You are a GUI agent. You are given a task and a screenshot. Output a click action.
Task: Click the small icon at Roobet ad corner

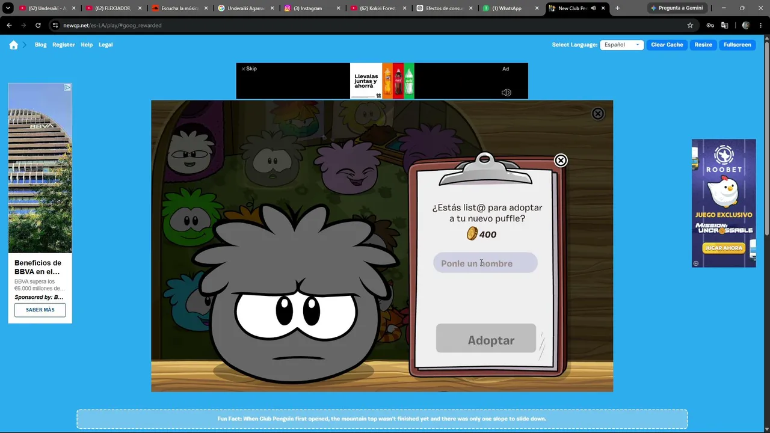(x=696, y=263)
